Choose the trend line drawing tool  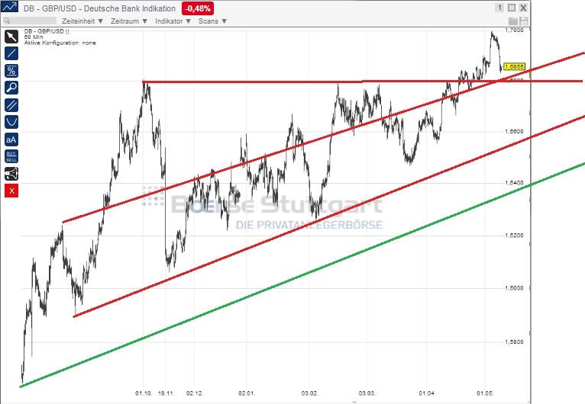pos(11,53)
